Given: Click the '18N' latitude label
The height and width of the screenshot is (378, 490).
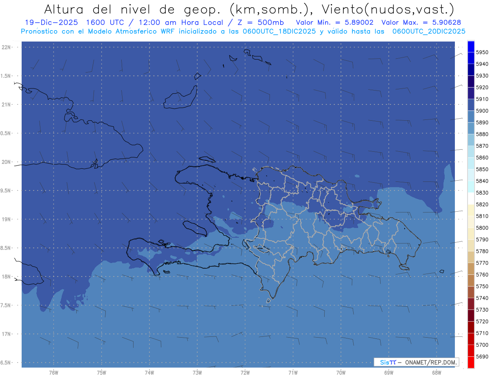Looking at the screenshot, I should pos(7,277).
